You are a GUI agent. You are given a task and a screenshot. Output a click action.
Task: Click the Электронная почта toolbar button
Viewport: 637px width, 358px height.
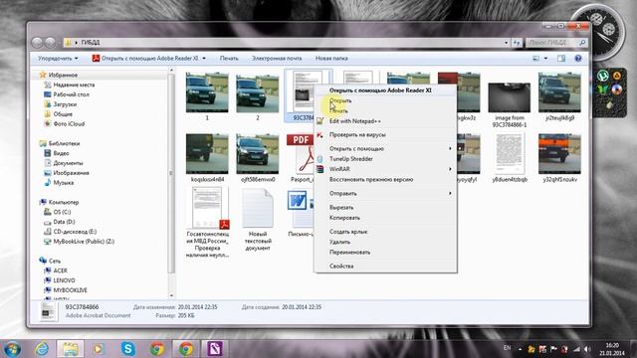(277, 59)
